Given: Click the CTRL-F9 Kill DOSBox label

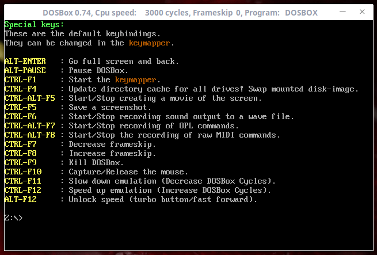Looking at the screenshot, I should tap(20, 163).
